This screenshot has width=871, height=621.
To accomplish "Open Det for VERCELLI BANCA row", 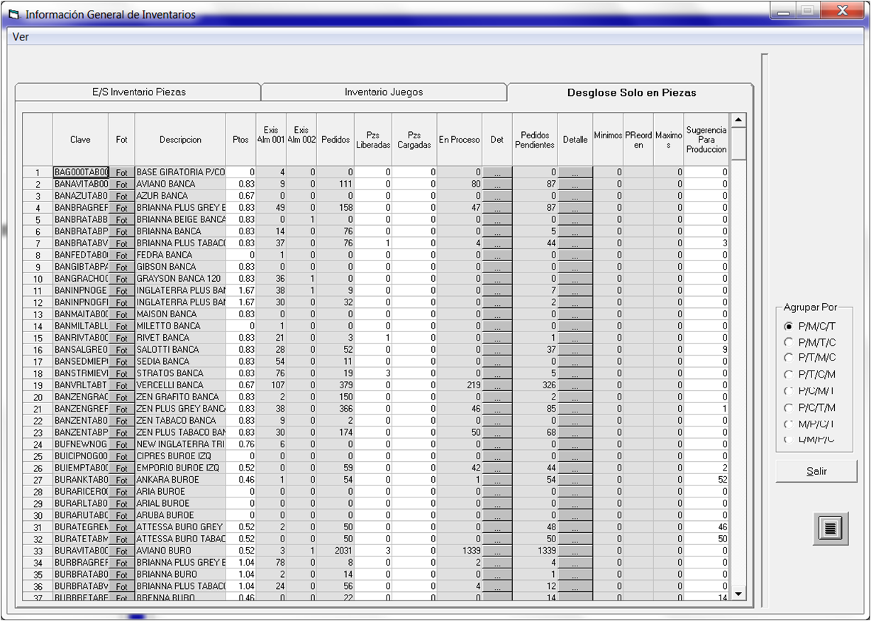I will 497,385.
